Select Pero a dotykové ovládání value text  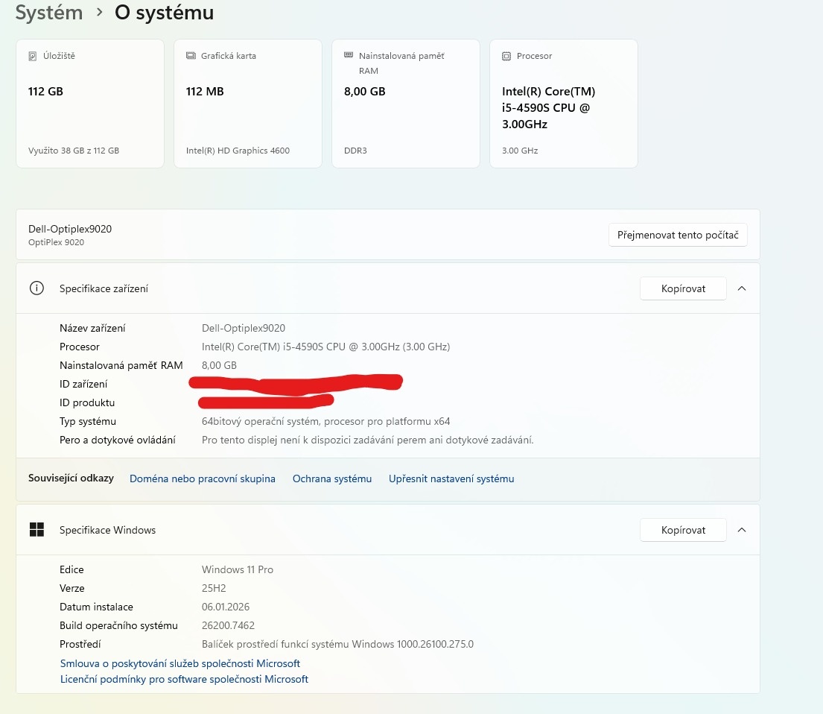click(x=367, y=440)
